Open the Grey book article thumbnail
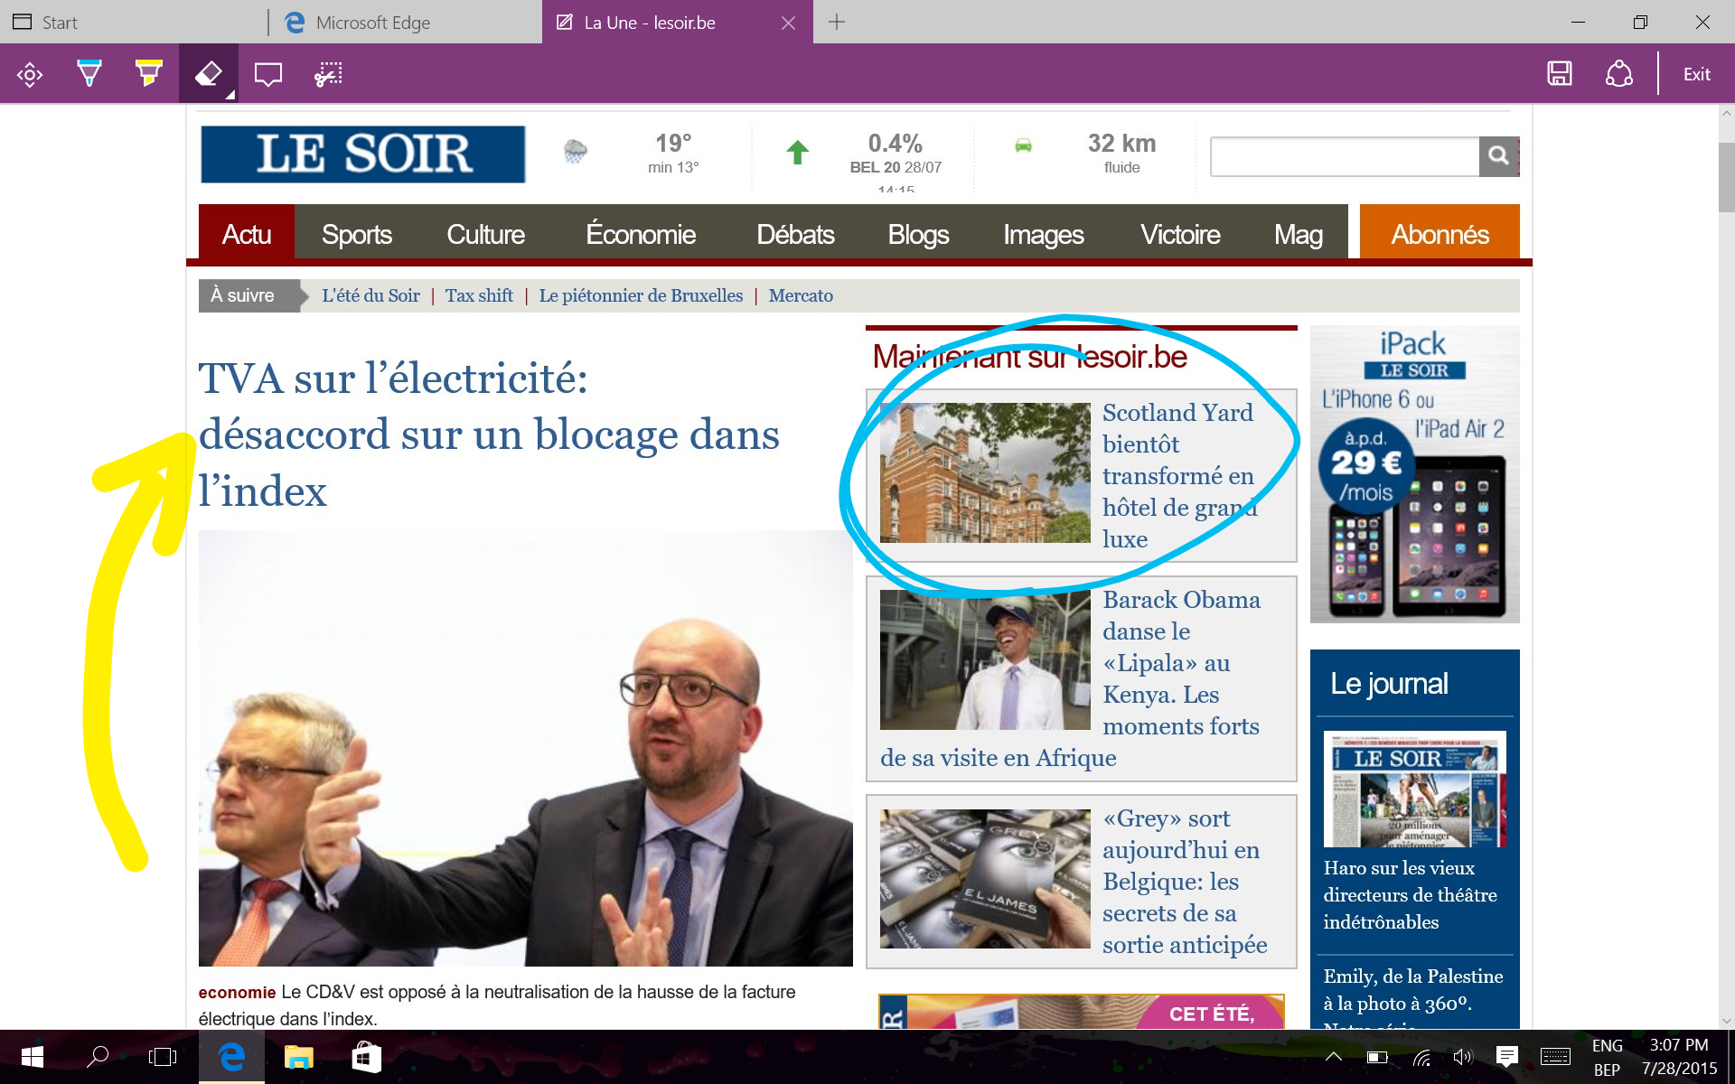This screenshot has height=1084, width=1735. pos(985,879)
